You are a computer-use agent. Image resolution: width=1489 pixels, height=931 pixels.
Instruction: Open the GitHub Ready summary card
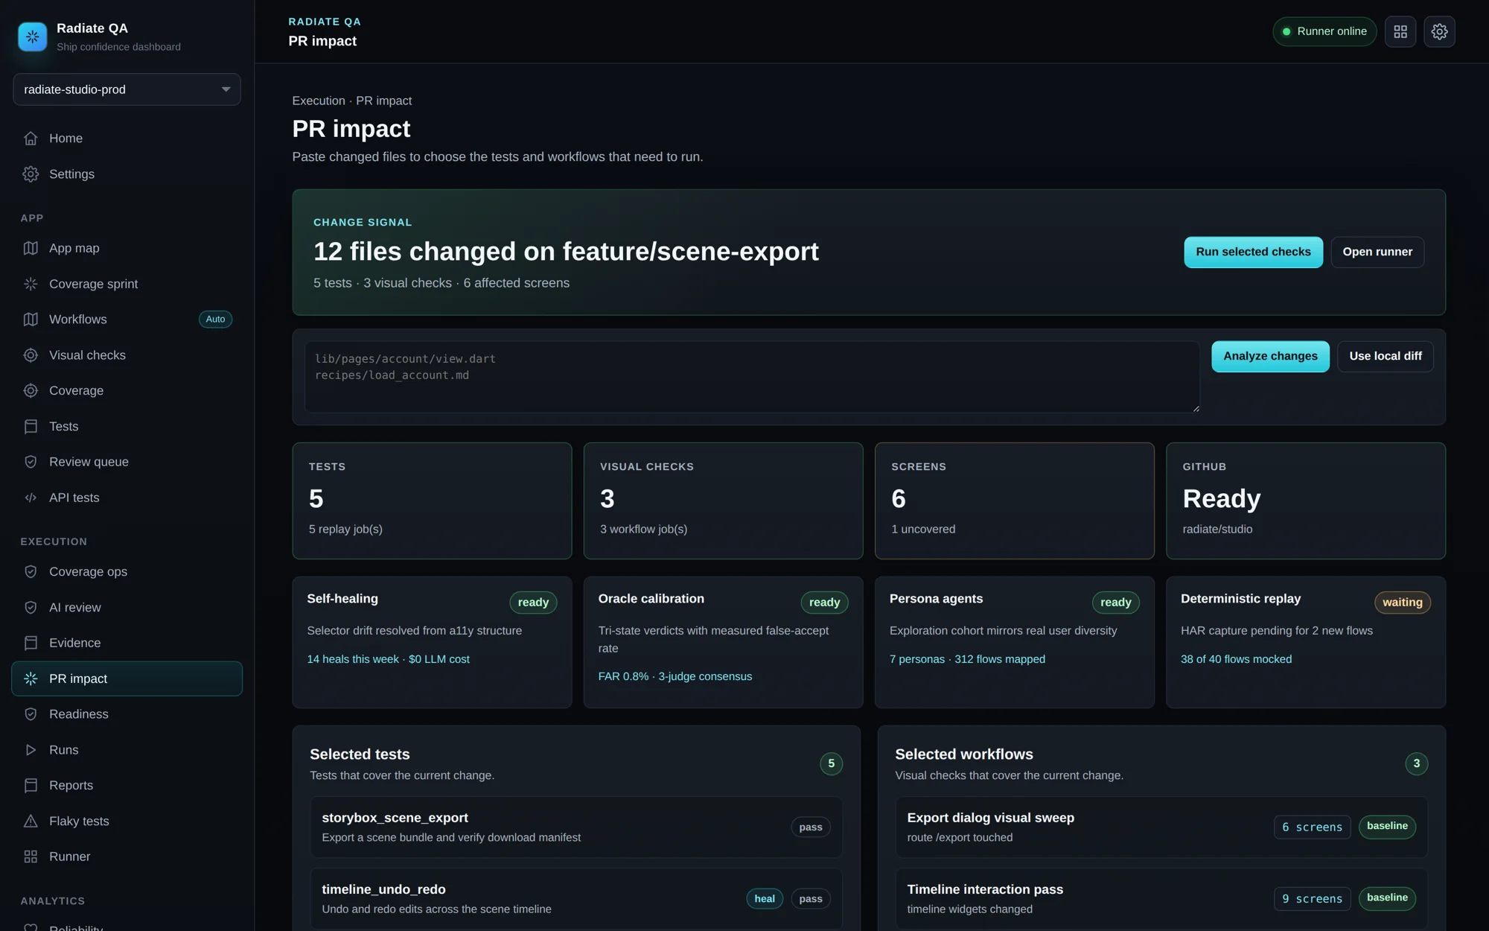click(1306, 501)
